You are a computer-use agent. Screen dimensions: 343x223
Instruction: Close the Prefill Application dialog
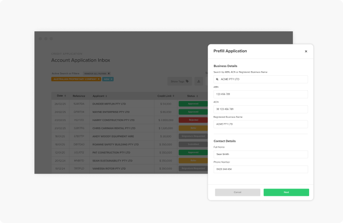point(306,51)
